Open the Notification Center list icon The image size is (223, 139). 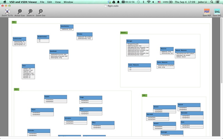(x=217, y=2)
